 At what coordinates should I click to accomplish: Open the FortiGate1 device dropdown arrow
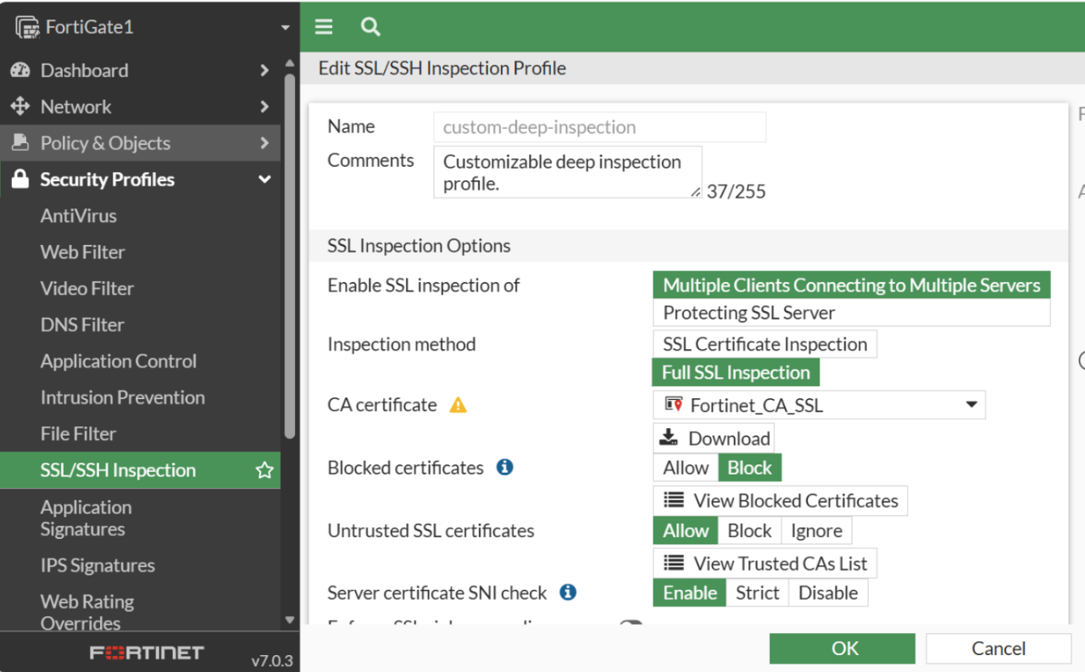coord(285,28)
